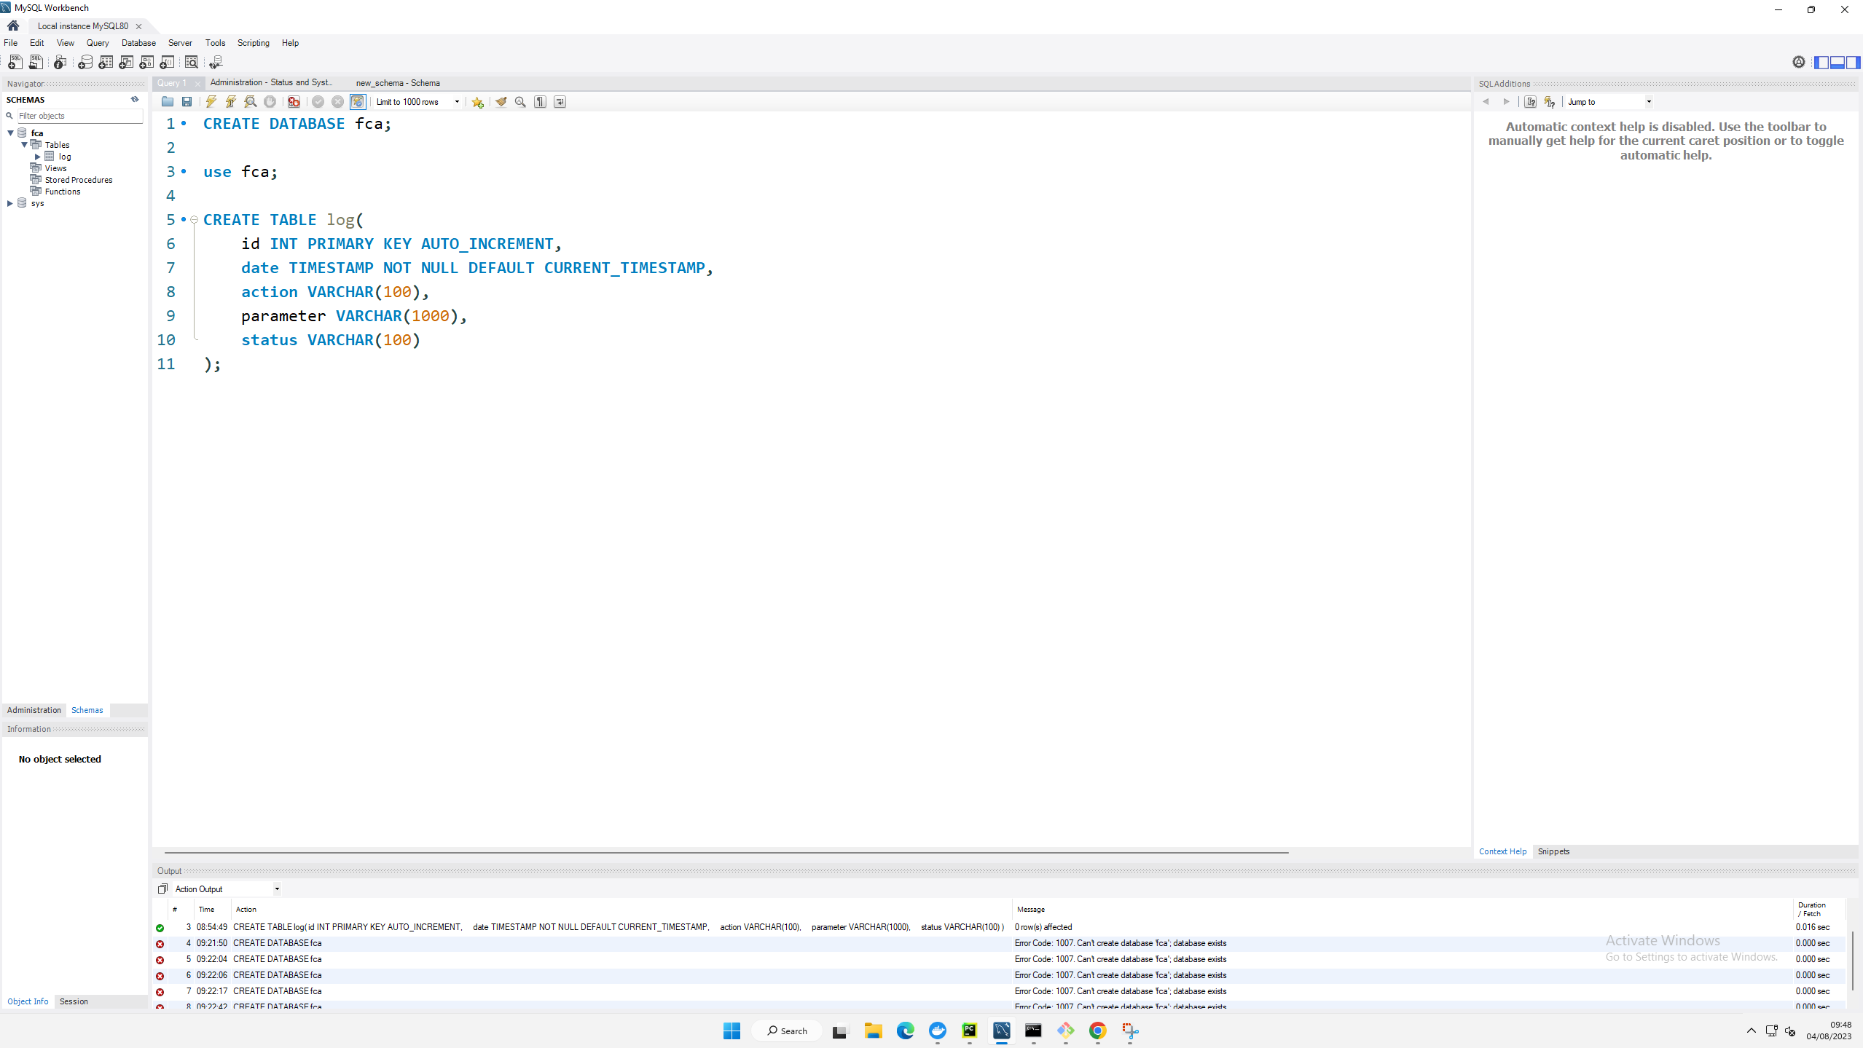
Task: Switch to the Administration tab in Navigator
Action: [x=34, y=710]
